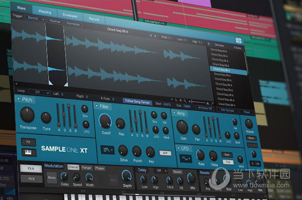
Task: Enable LFO Sync mode
Action: pyautogui.click(x=227, y=155)
